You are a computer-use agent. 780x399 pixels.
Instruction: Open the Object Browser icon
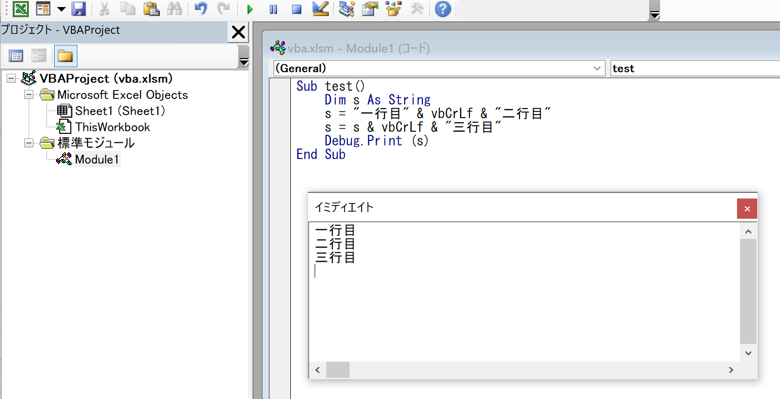pyautogui.click(x=394, y=9)
